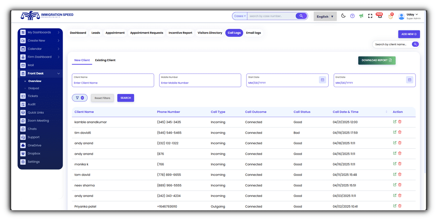The height and width of the screenshot is (221, 438).
Task: Open the English language dropdown
Action: [325, 16]
